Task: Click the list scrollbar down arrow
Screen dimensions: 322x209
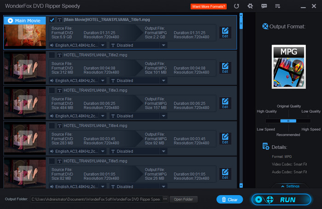Action: pos(241,186)
